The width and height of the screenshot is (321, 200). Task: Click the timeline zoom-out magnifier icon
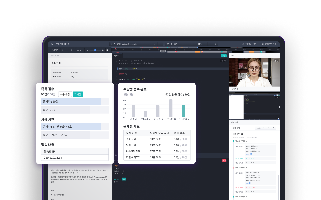[x=88, y=50]
